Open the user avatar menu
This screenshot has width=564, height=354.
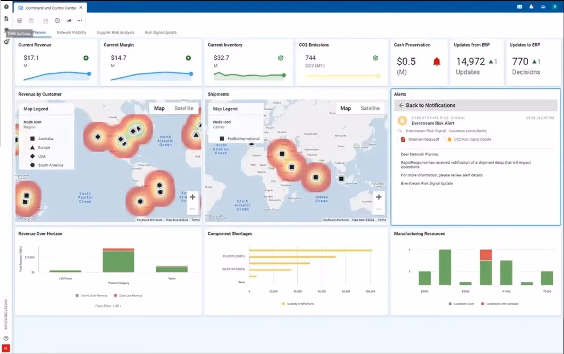[x=555, y=7]
